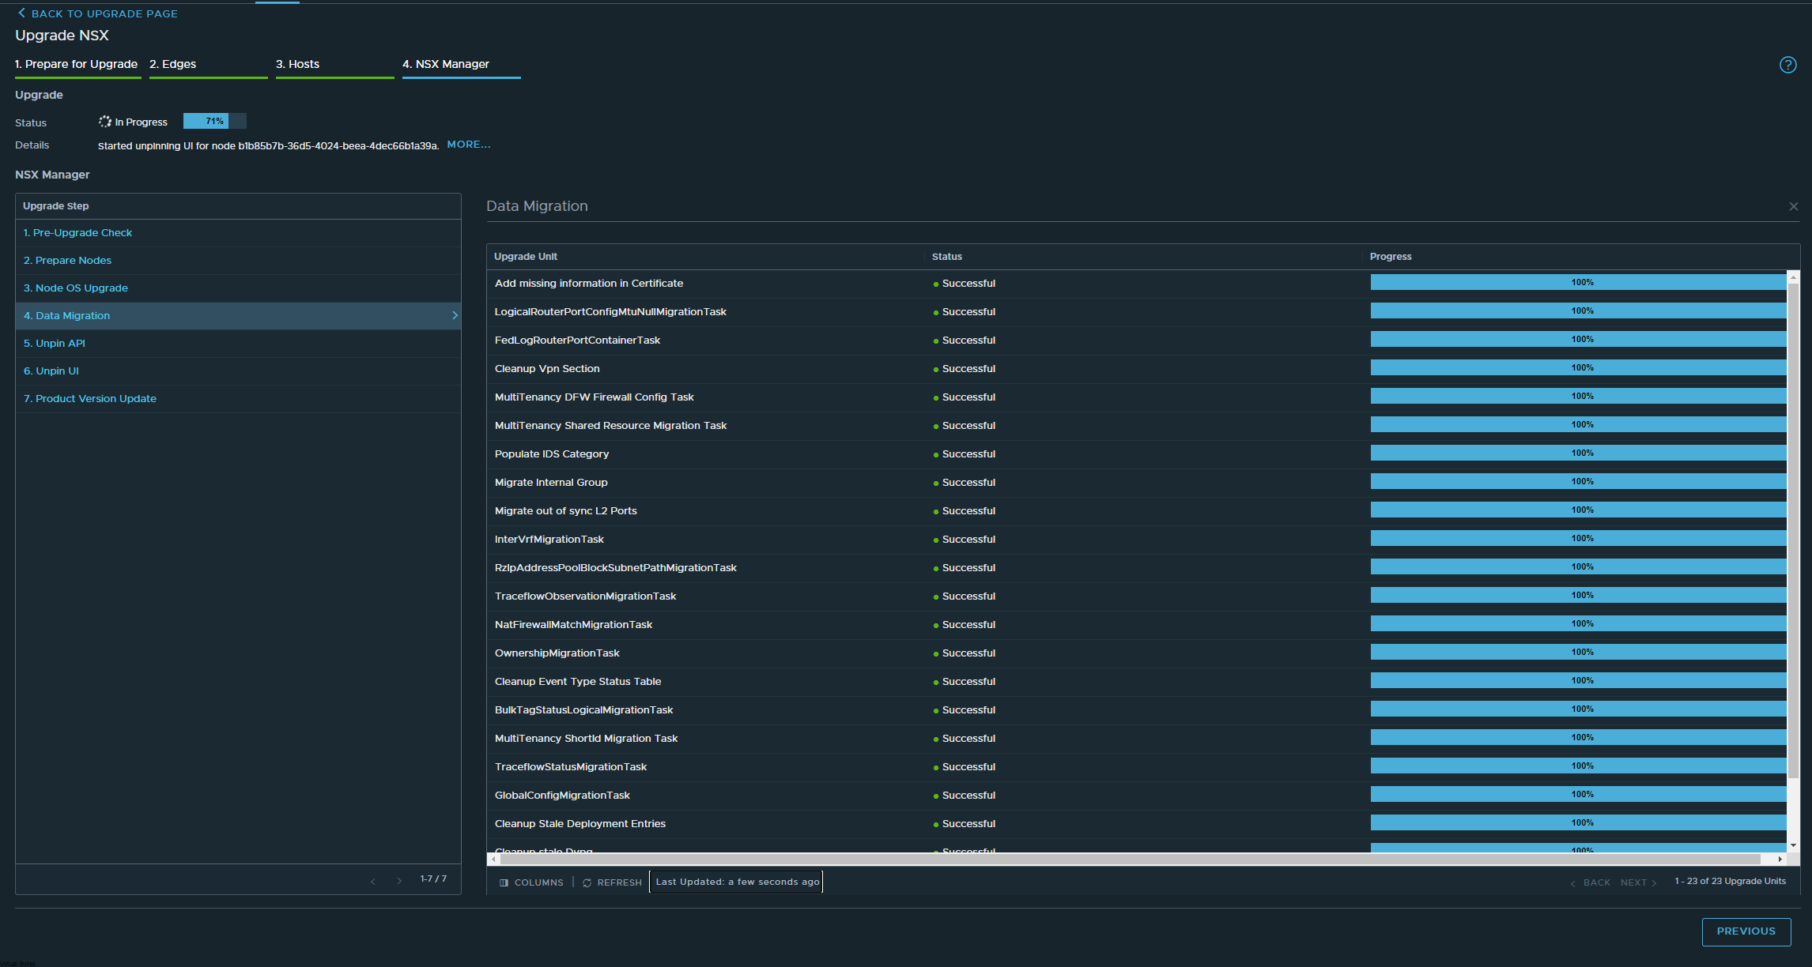
Task: Sort by Upgrade Unit column header
Action: pyautogui.click(x=526, y=257)
